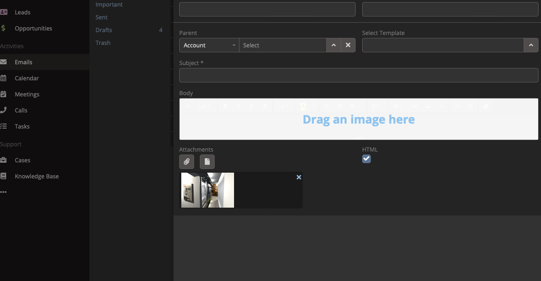Go to Meetings in the sidebar

tap(27, 94)
